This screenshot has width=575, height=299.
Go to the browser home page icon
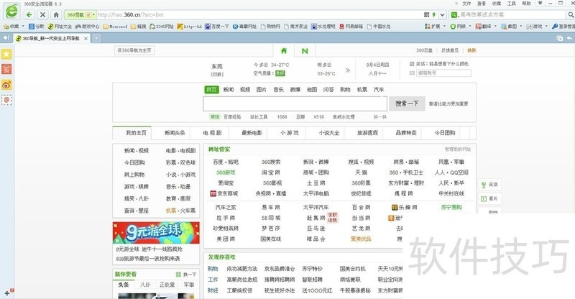coord(56,14)
